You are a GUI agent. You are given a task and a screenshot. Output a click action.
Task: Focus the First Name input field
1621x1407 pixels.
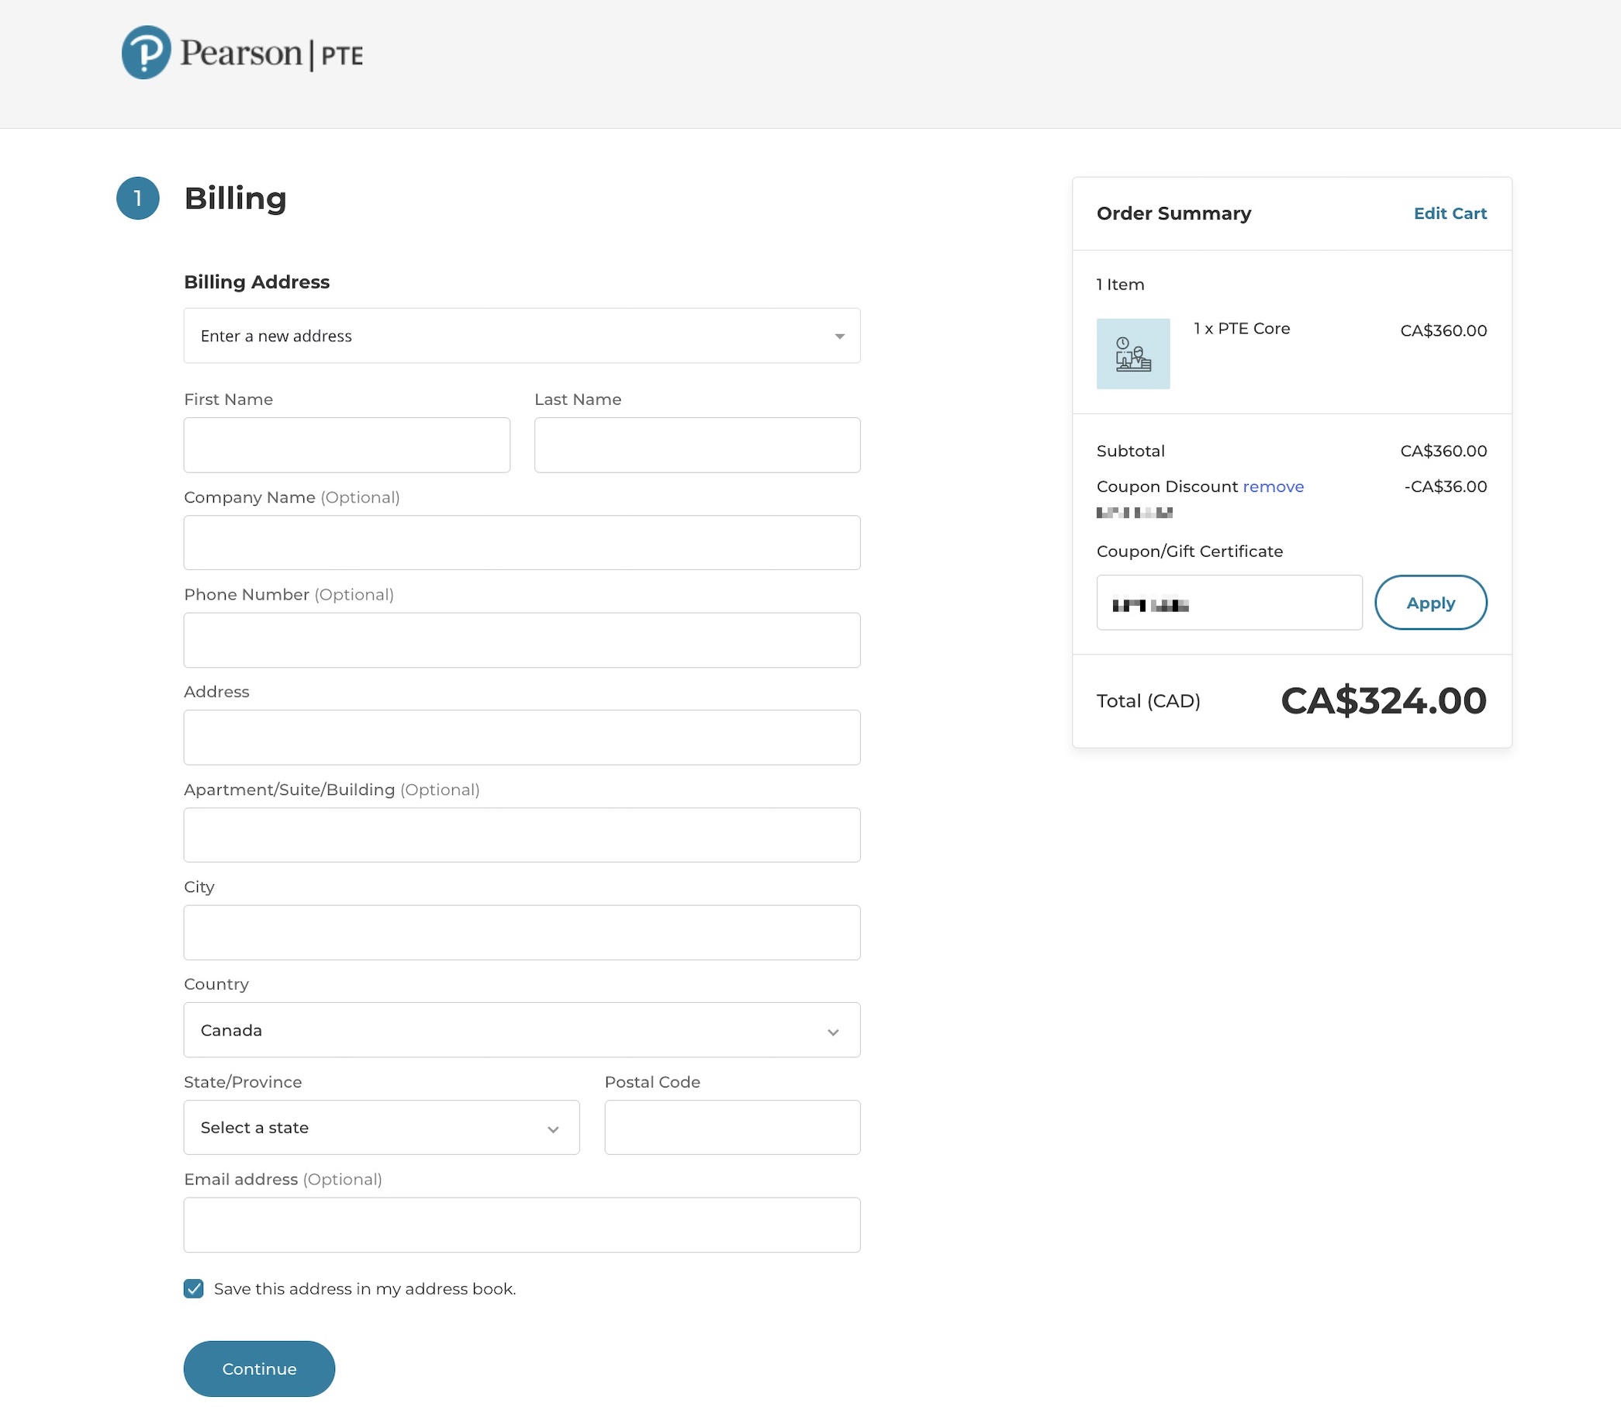(346, 445)
